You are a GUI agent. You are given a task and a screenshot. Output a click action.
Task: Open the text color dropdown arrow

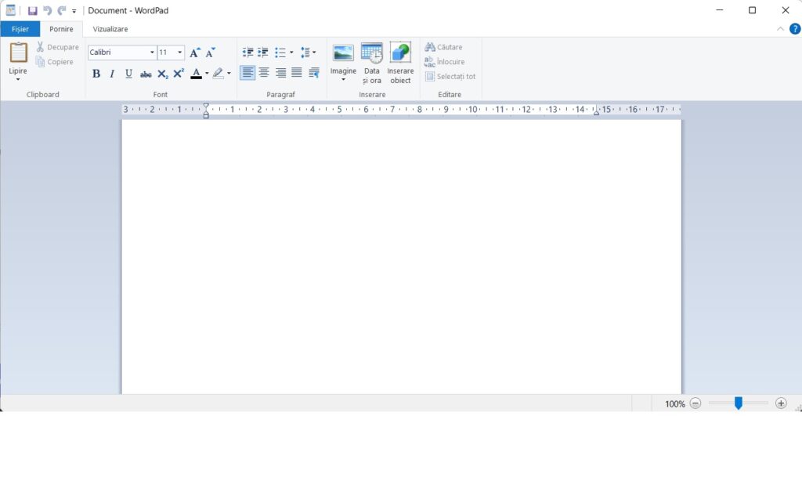[x=207, y=74]
